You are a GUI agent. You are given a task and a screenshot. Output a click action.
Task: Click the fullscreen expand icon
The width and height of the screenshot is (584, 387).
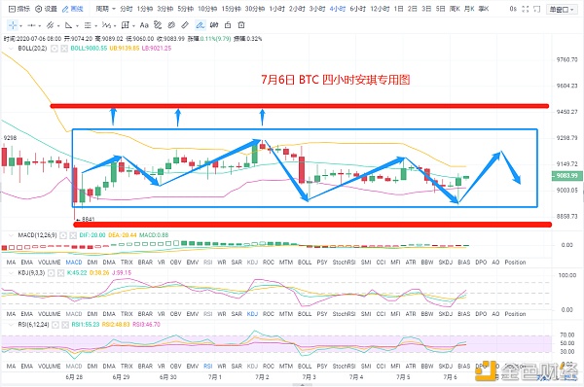tap(526, 9)
